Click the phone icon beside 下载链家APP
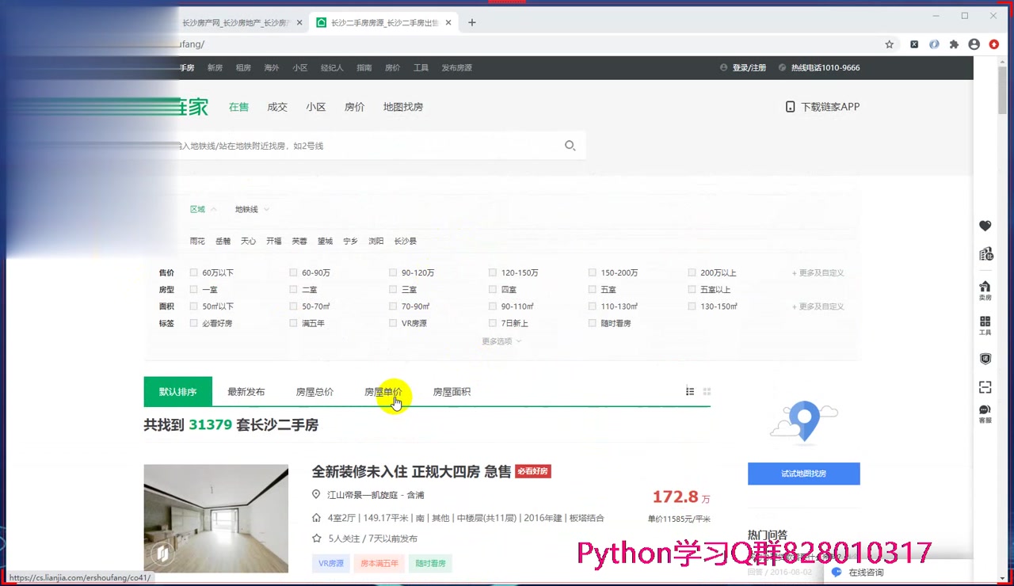The image size is (1014, 586). (x=790, y=107)
